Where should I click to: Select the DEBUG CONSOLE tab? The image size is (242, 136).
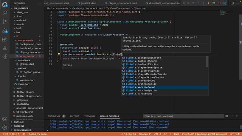click(x=110, y=116)
